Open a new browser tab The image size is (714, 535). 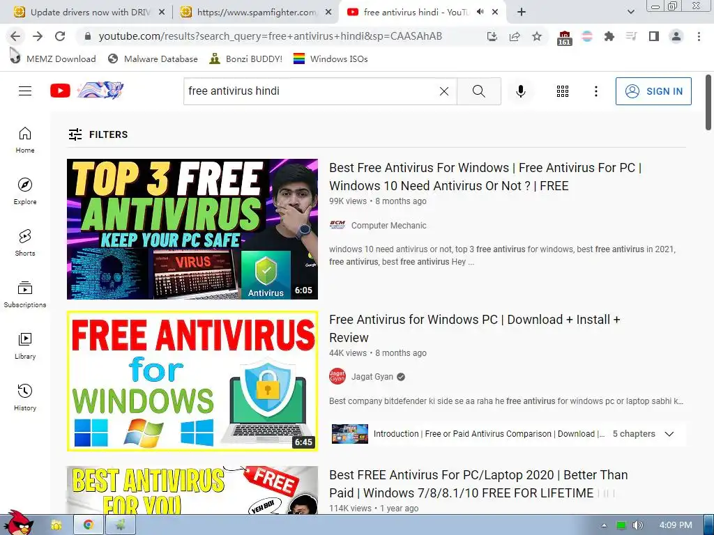522,13
